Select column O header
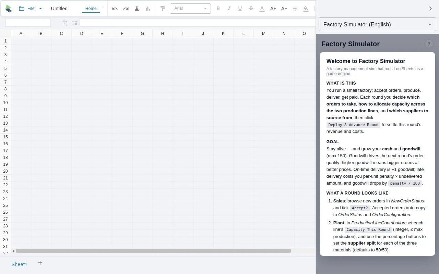Viewport: 439px width, 274px height. pyautogui.click(x=304, y=33)
